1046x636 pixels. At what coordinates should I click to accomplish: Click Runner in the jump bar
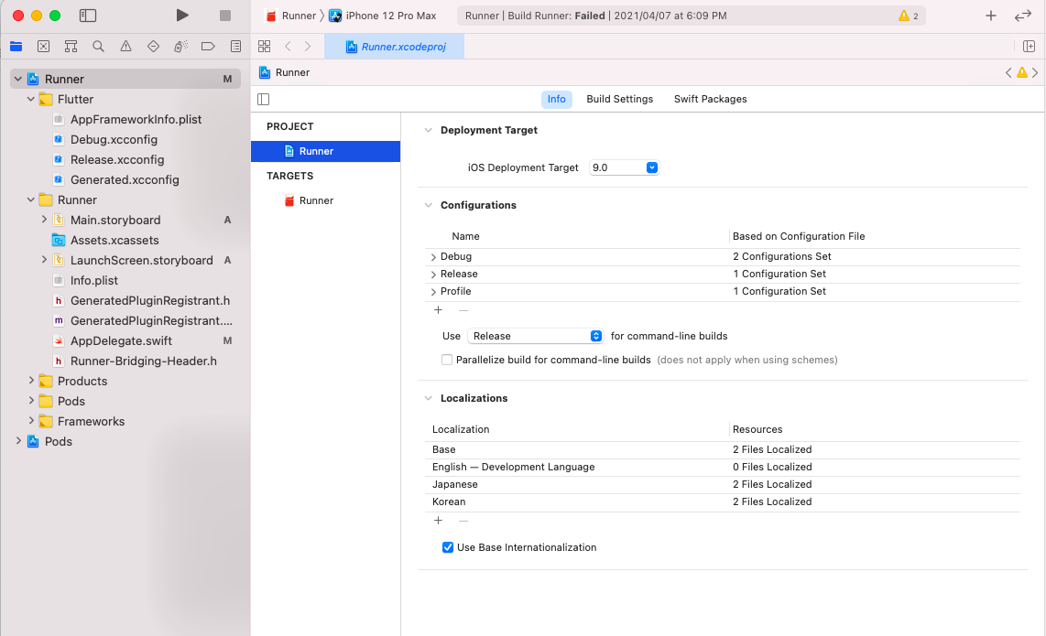coord(285,72)
